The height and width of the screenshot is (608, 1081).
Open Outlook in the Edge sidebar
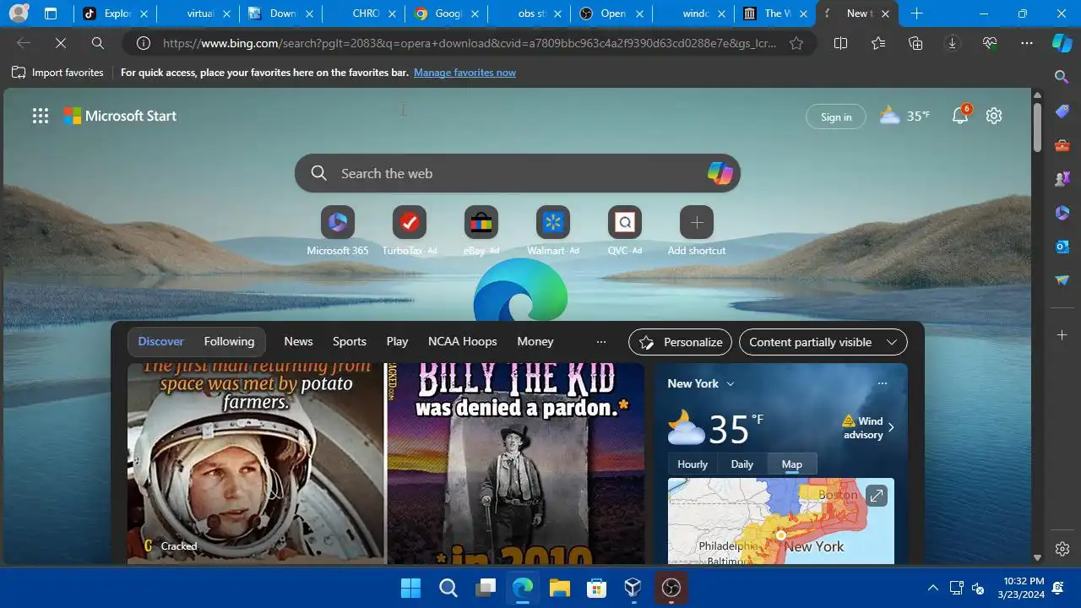click(x=1062, y=247)
